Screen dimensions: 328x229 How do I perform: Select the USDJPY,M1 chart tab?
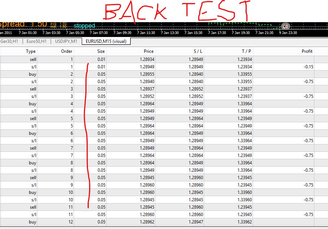[x=66, y=41]
